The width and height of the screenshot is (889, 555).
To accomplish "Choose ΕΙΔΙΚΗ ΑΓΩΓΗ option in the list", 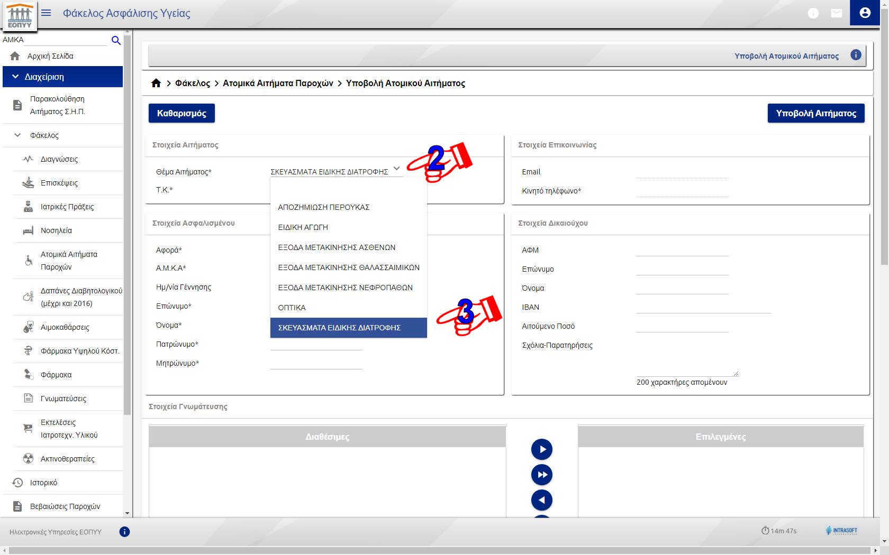I will pos(303,227).
